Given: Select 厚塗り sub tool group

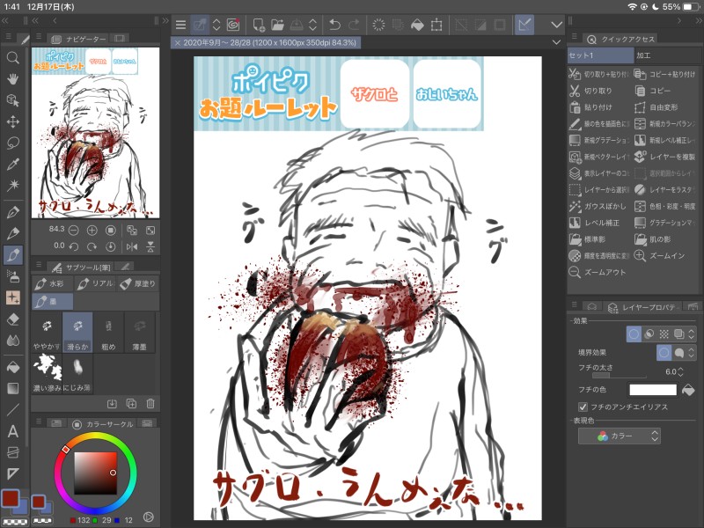Looking at the screenshot, I should pos(138,283).
